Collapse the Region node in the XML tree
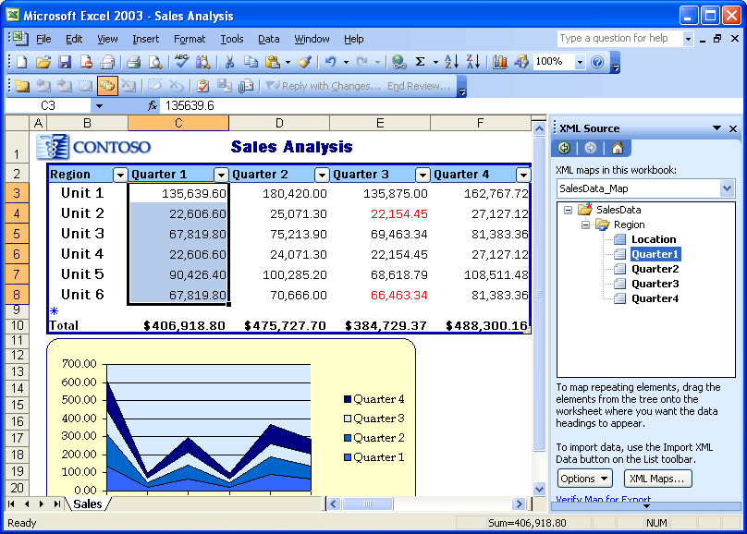This screenshot has width=747, height=534. (584, 225)
